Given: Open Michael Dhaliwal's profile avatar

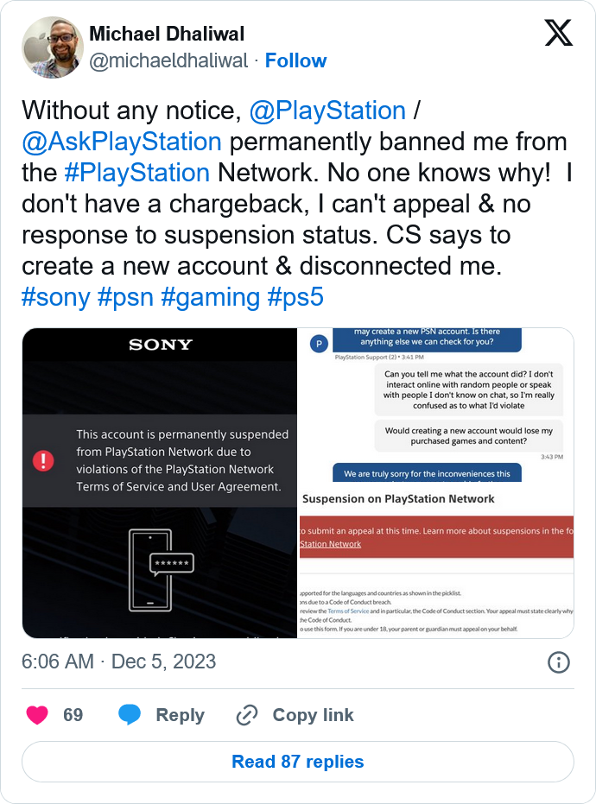Looking at the screenshot, I should [x=53, y=47].
